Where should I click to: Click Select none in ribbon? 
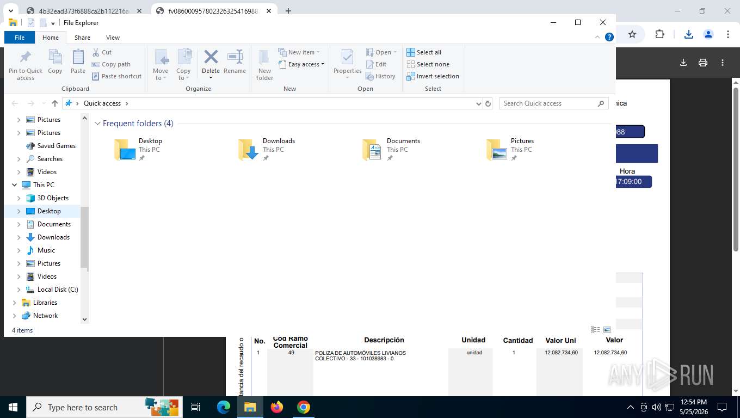[428, 64]
